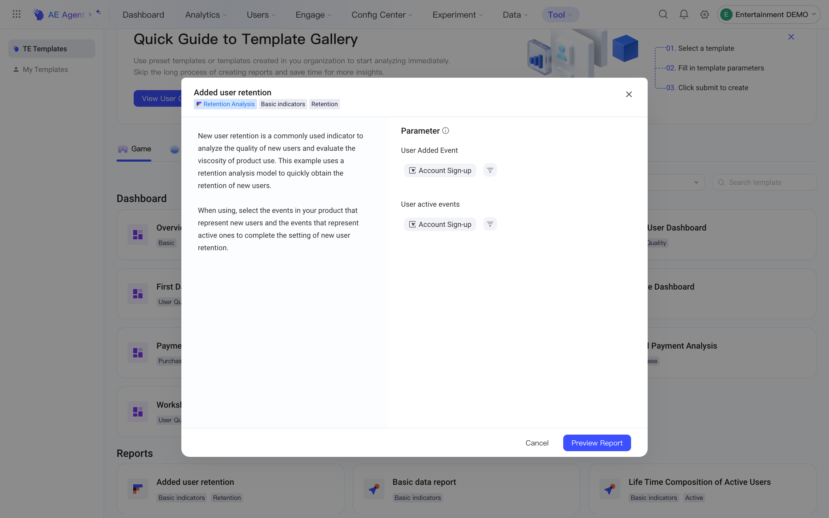Click the AE Agent logo icon
The width and height of the screenshot is (829, 518).
(x=38, y=15)
